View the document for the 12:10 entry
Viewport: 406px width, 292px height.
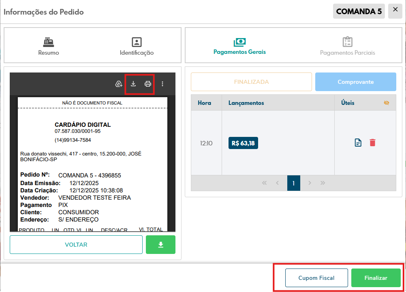point(358,143)
